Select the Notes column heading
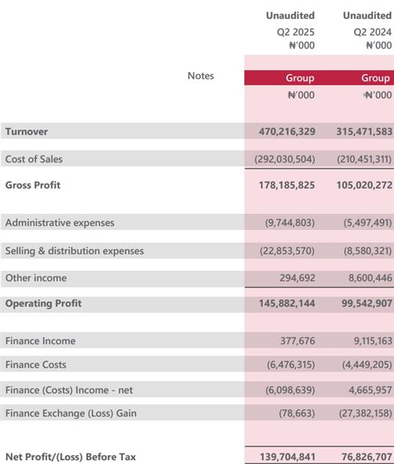394x464 pixels. click(x=201, y=76)
